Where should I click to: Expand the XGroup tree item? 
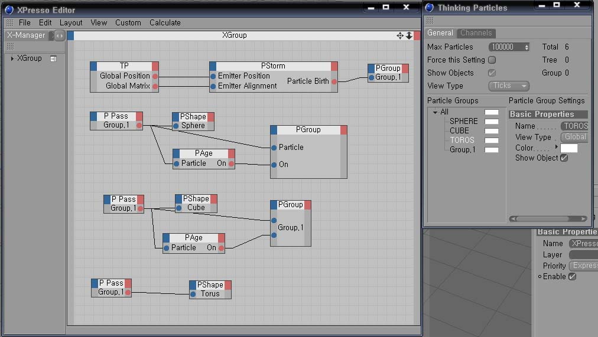click(12, 58)
